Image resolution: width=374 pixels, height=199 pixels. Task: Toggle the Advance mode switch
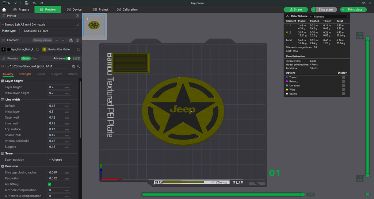(x=68, y=58)
